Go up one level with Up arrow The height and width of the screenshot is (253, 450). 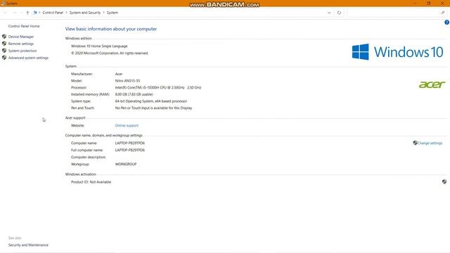[x=27, y=13]
